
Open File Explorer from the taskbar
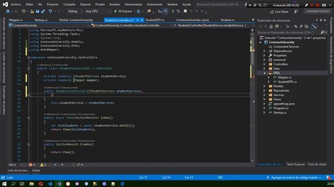click(31, 184)
